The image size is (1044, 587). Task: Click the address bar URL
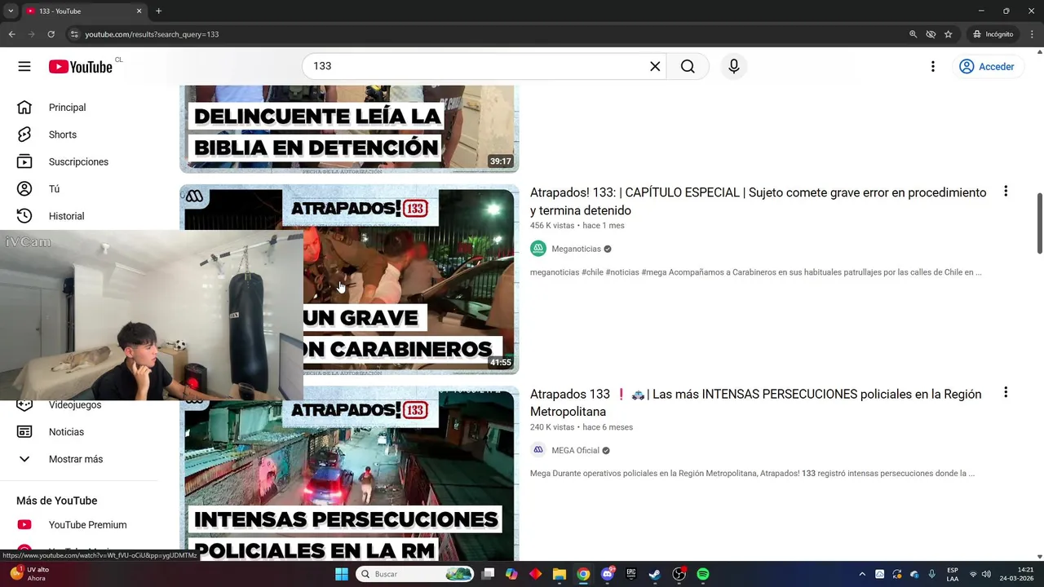152,34
